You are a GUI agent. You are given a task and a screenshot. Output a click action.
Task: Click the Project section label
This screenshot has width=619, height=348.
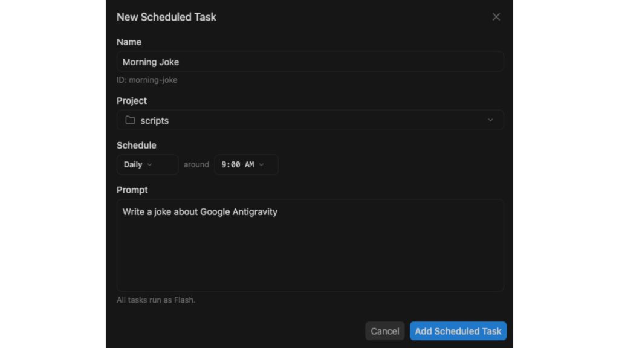[x=131, y=101]
